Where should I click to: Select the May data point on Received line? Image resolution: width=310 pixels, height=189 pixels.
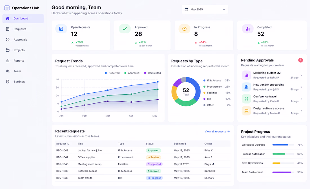pyautogui.click(x=158, y=82)
